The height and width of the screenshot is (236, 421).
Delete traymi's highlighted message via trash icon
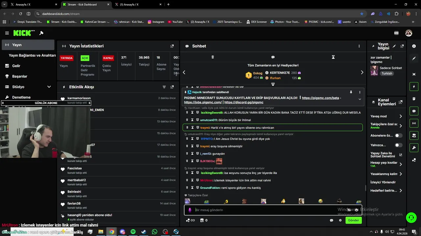[187, 128]
